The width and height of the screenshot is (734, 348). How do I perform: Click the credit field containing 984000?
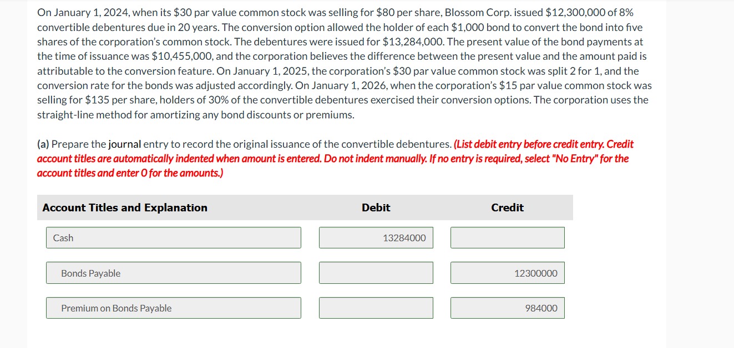[x=507, y=308]
